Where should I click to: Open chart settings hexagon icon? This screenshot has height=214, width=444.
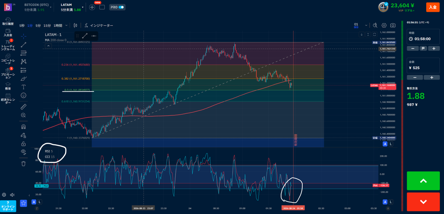pyautogui.click(x=384, y=25)
